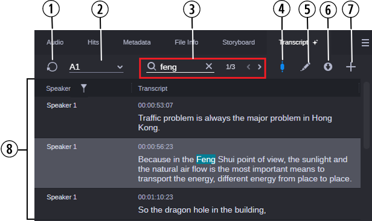Screen dimensions: 372x221
Task: Click the transcript vertical scrollbar
Action: coord(367,116)
